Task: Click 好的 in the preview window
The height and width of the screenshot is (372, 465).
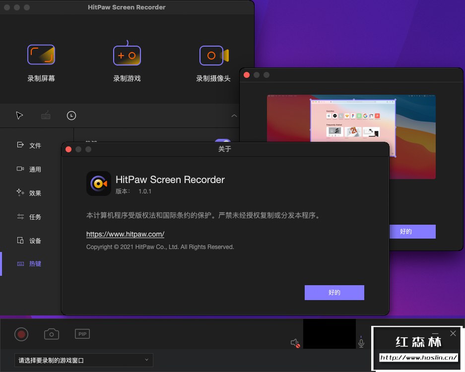Action: (412, 232)
